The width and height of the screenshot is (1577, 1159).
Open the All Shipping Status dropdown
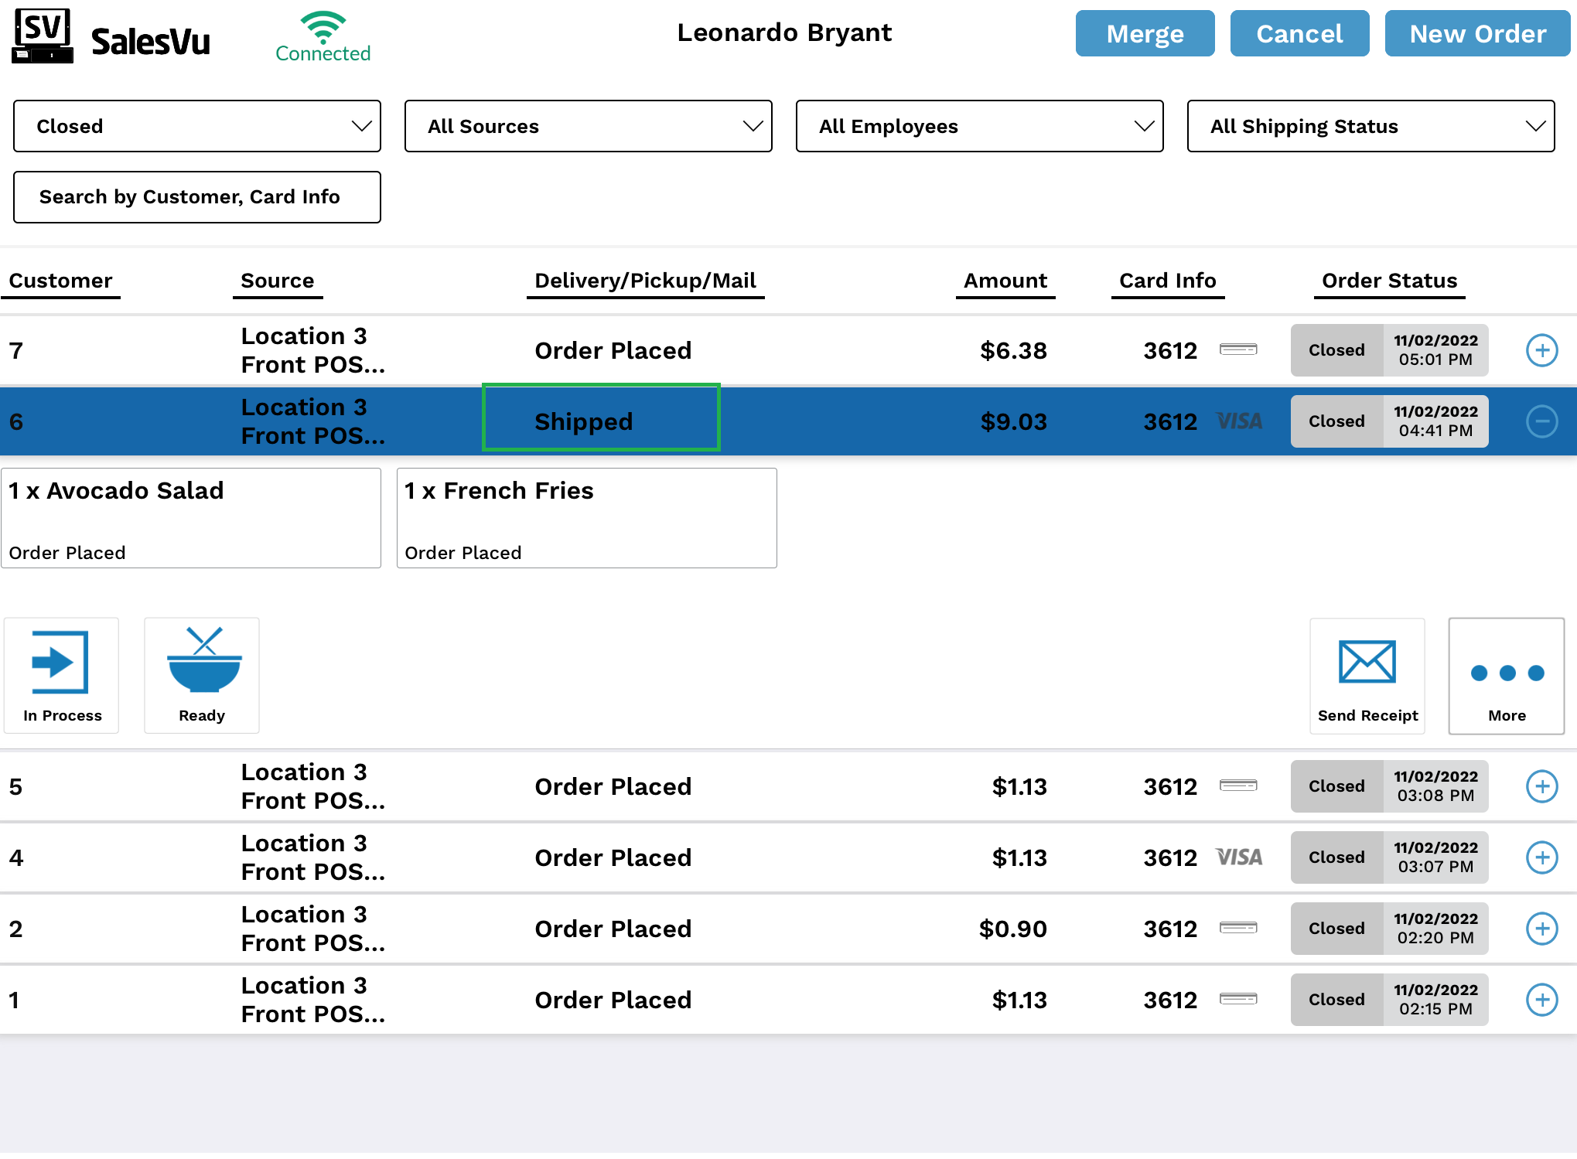coord(1370,126)
